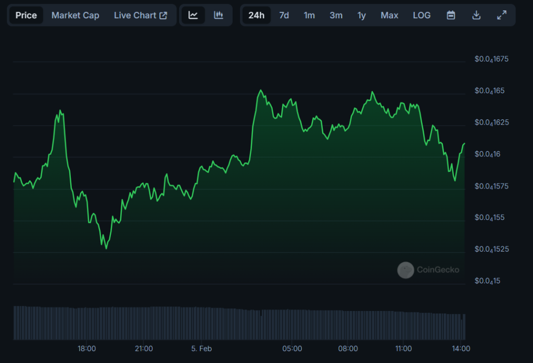Viewport: 533px width, 363px height.
Task: Download the chart data
Action: coord(476,15)
